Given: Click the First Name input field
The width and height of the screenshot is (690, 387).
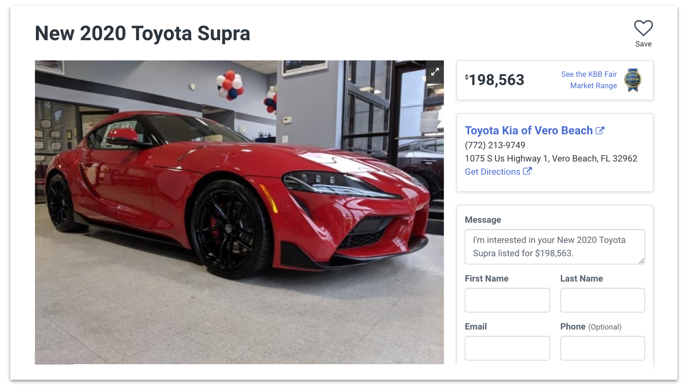Looking at the screenshot, I should [507, 300].
